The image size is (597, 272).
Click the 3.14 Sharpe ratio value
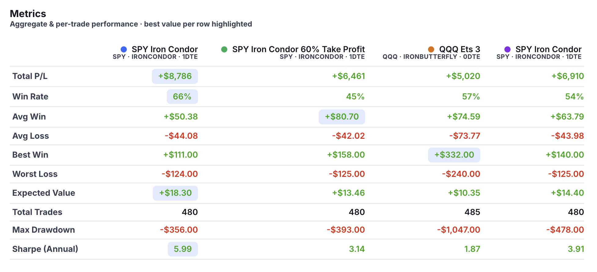tap(357, 249)
